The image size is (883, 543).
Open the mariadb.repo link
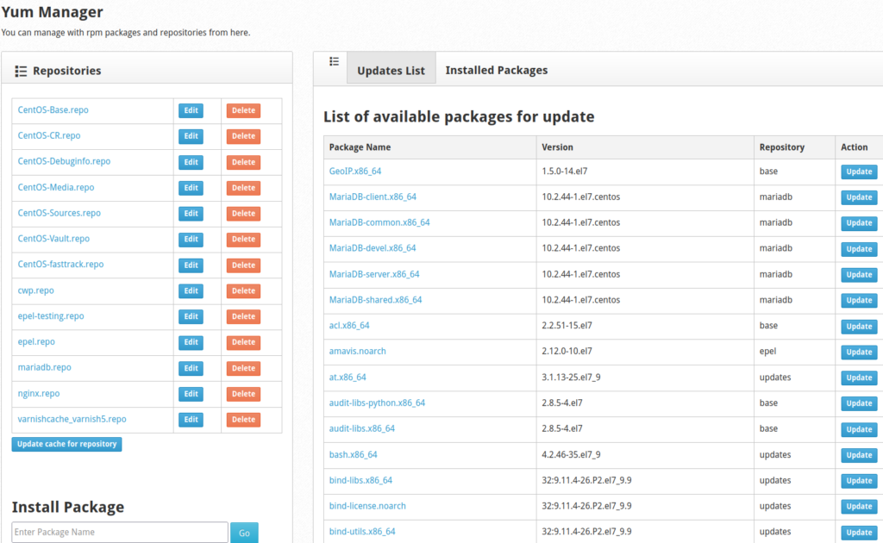[x=45, y=367]
